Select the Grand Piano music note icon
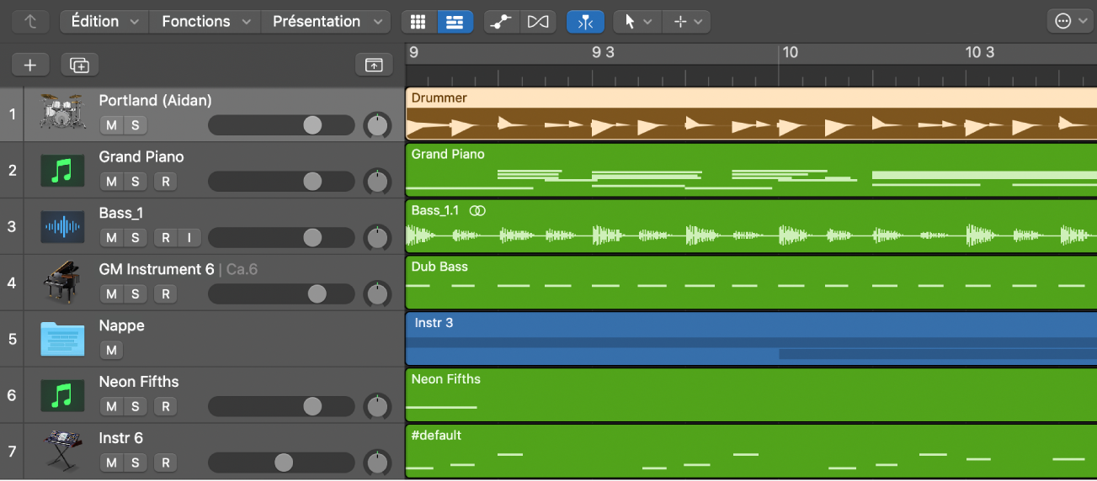The height and width of the screenshot is (481, 1097). [x=62, y=170]
